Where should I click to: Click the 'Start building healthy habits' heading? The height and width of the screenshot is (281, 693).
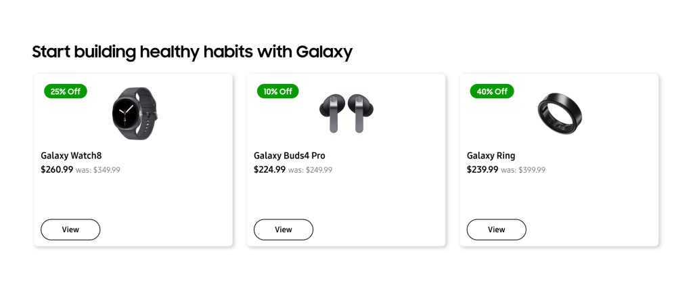point(192,52)
